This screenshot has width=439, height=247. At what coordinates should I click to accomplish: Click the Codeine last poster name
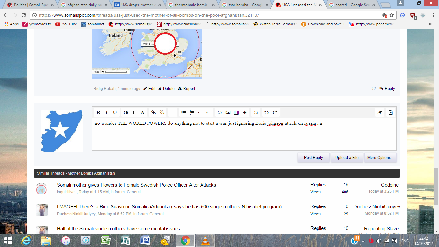pyautogui.click(x=390, y=185)
